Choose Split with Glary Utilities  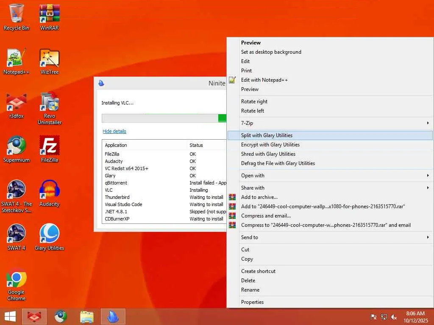pos(330,135)
